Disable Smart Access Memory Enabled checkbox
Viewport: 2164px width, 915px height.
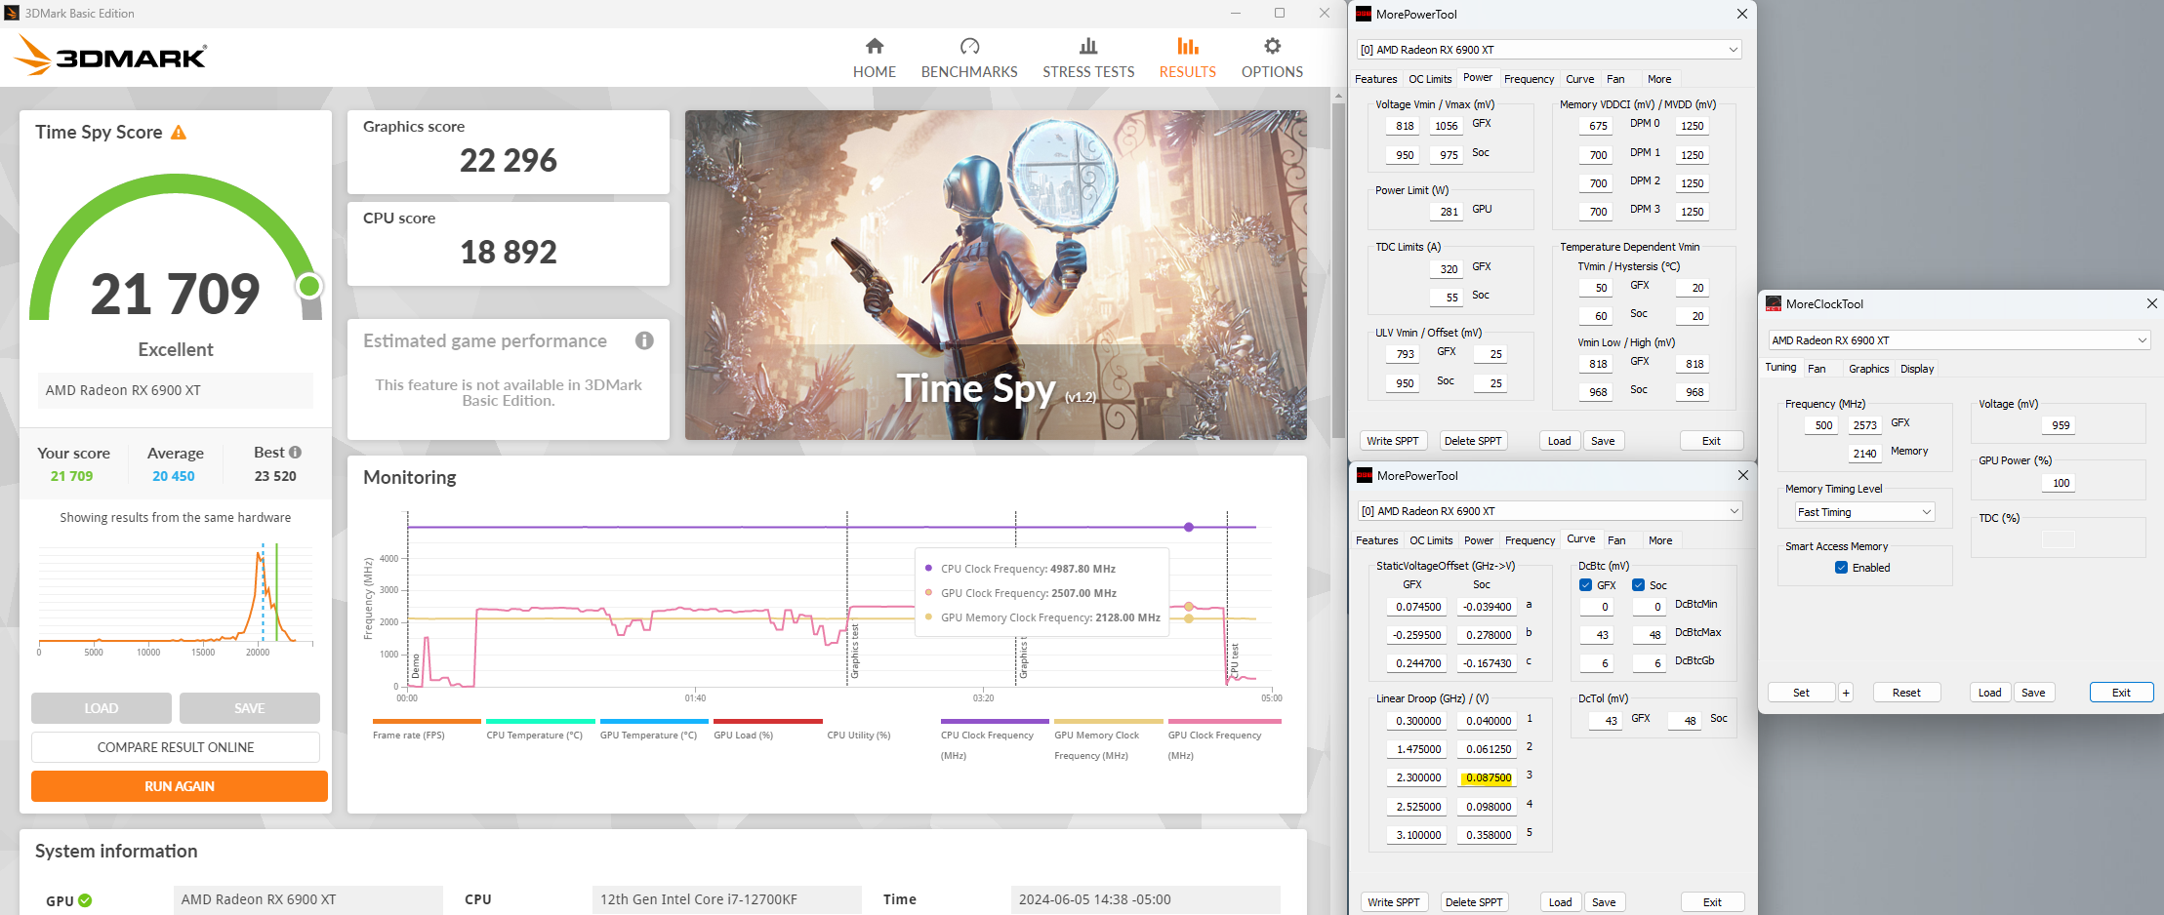[1841, 567]
